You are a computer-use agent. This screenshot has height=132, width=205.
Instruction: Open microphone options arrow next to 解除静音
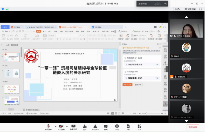[56, 126]
